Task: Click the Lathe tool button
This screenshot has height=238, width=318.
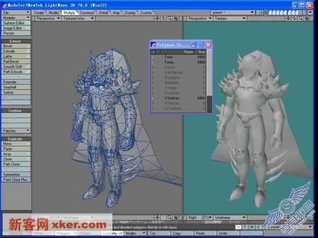Action: (x=16, y=56)
